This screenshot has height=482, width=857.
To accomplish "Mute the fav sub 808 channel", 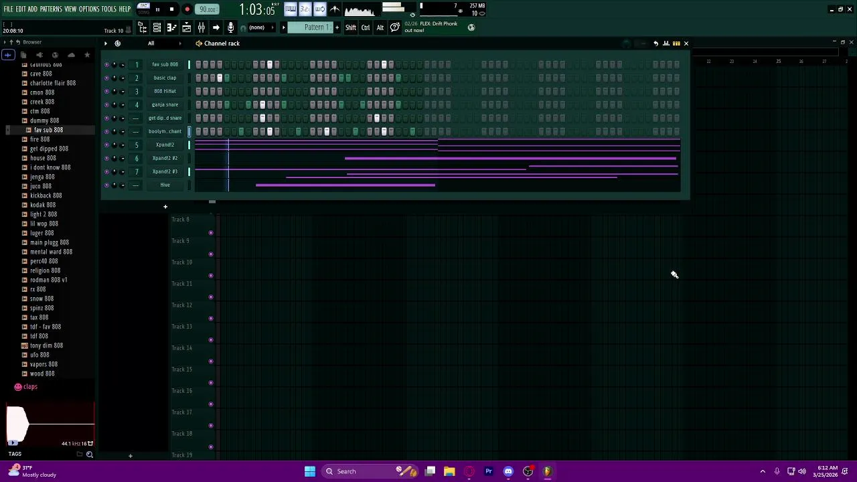I will coord(106,64).
